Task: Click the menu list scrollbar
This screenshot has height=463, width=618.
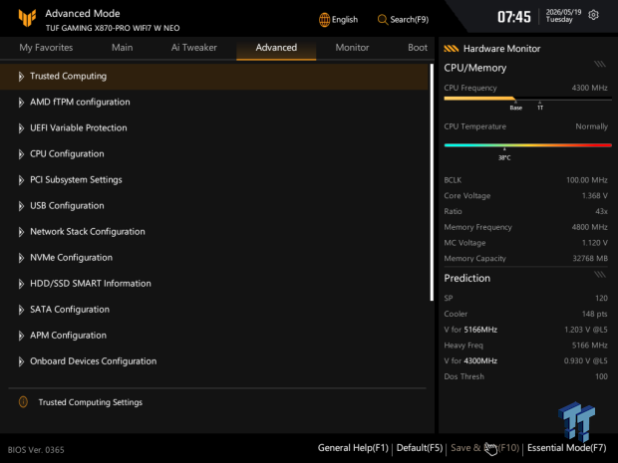Action: coord(432,182)
